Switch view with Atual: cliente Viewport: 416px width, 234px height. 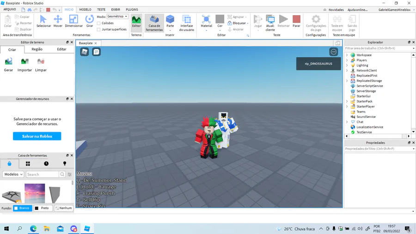(x=270, y=23)
